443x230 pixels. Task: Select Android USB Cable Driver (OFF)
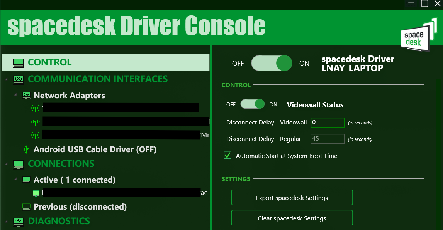(95, 149)
